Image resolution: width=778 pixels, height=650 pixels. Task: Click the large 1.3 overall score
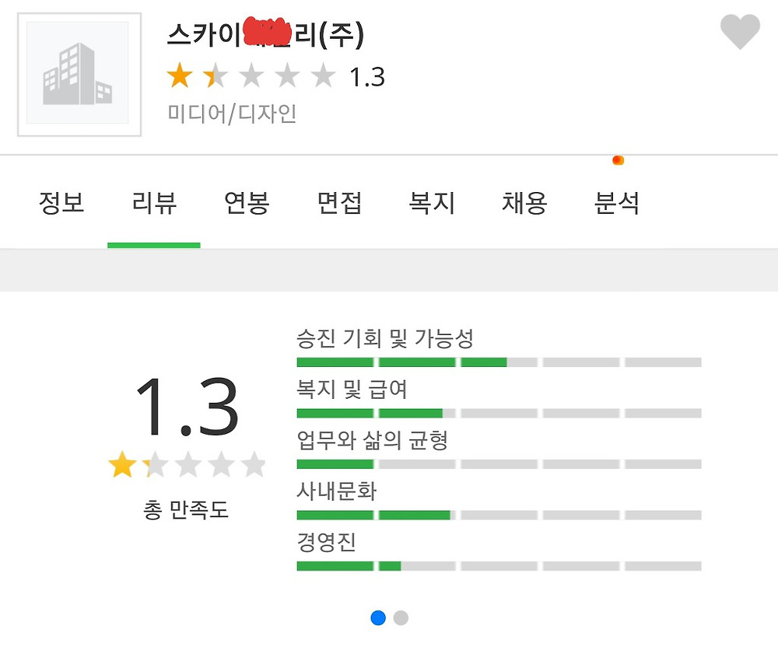tap(187, 407)
